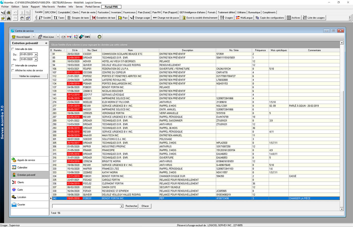The width and height of the screenshot is (353, 227).
Task: Click the x=y toolbar icon
Action: [69, 37]
